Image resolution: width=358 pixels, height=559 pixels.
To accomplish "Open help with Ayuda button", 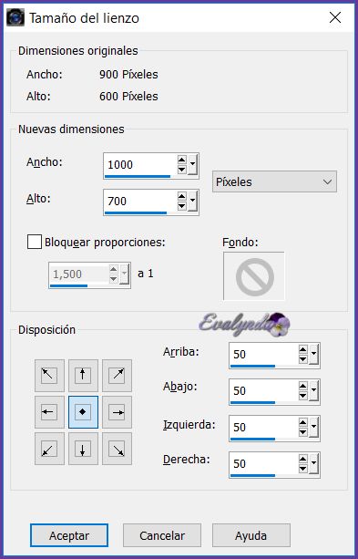I will (251, 535).
